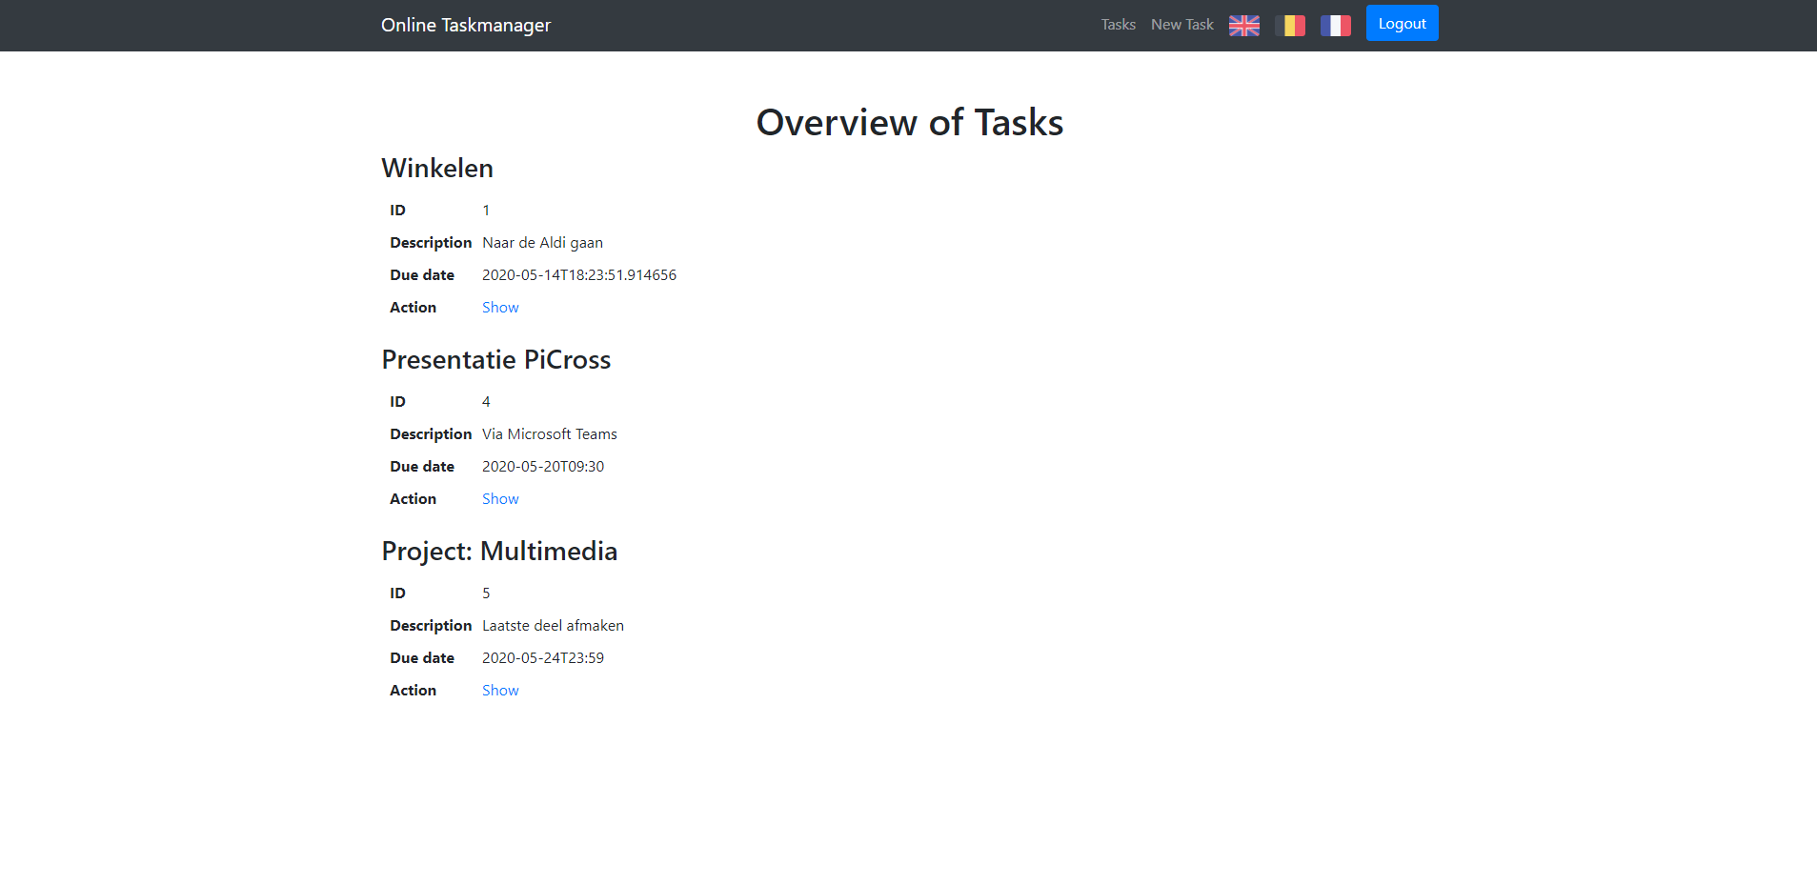Viewport: 1817px width, 885px height.
Task: Select the Project: Multimedia heading
Action: [499, 552]
